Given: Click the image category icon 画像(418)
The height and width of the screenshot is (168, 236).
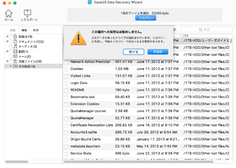Looking at the screenshot, I should (x=15, y=37).
